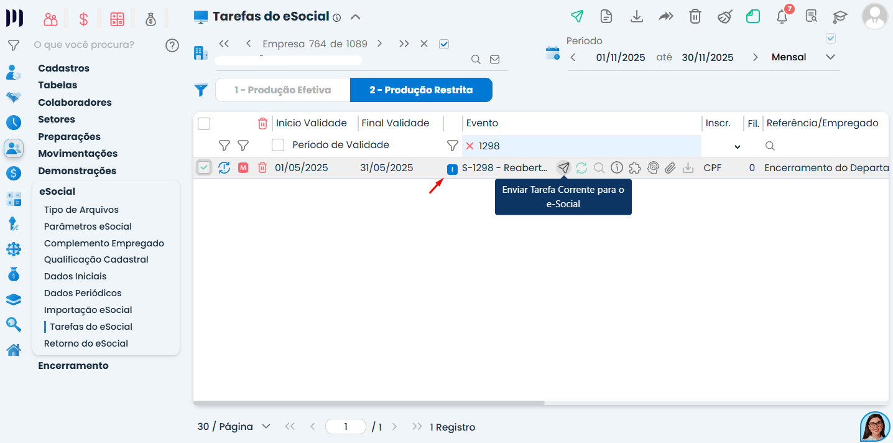Click the red people icon in top bar

pyautogui.click(x=50, y=19)
